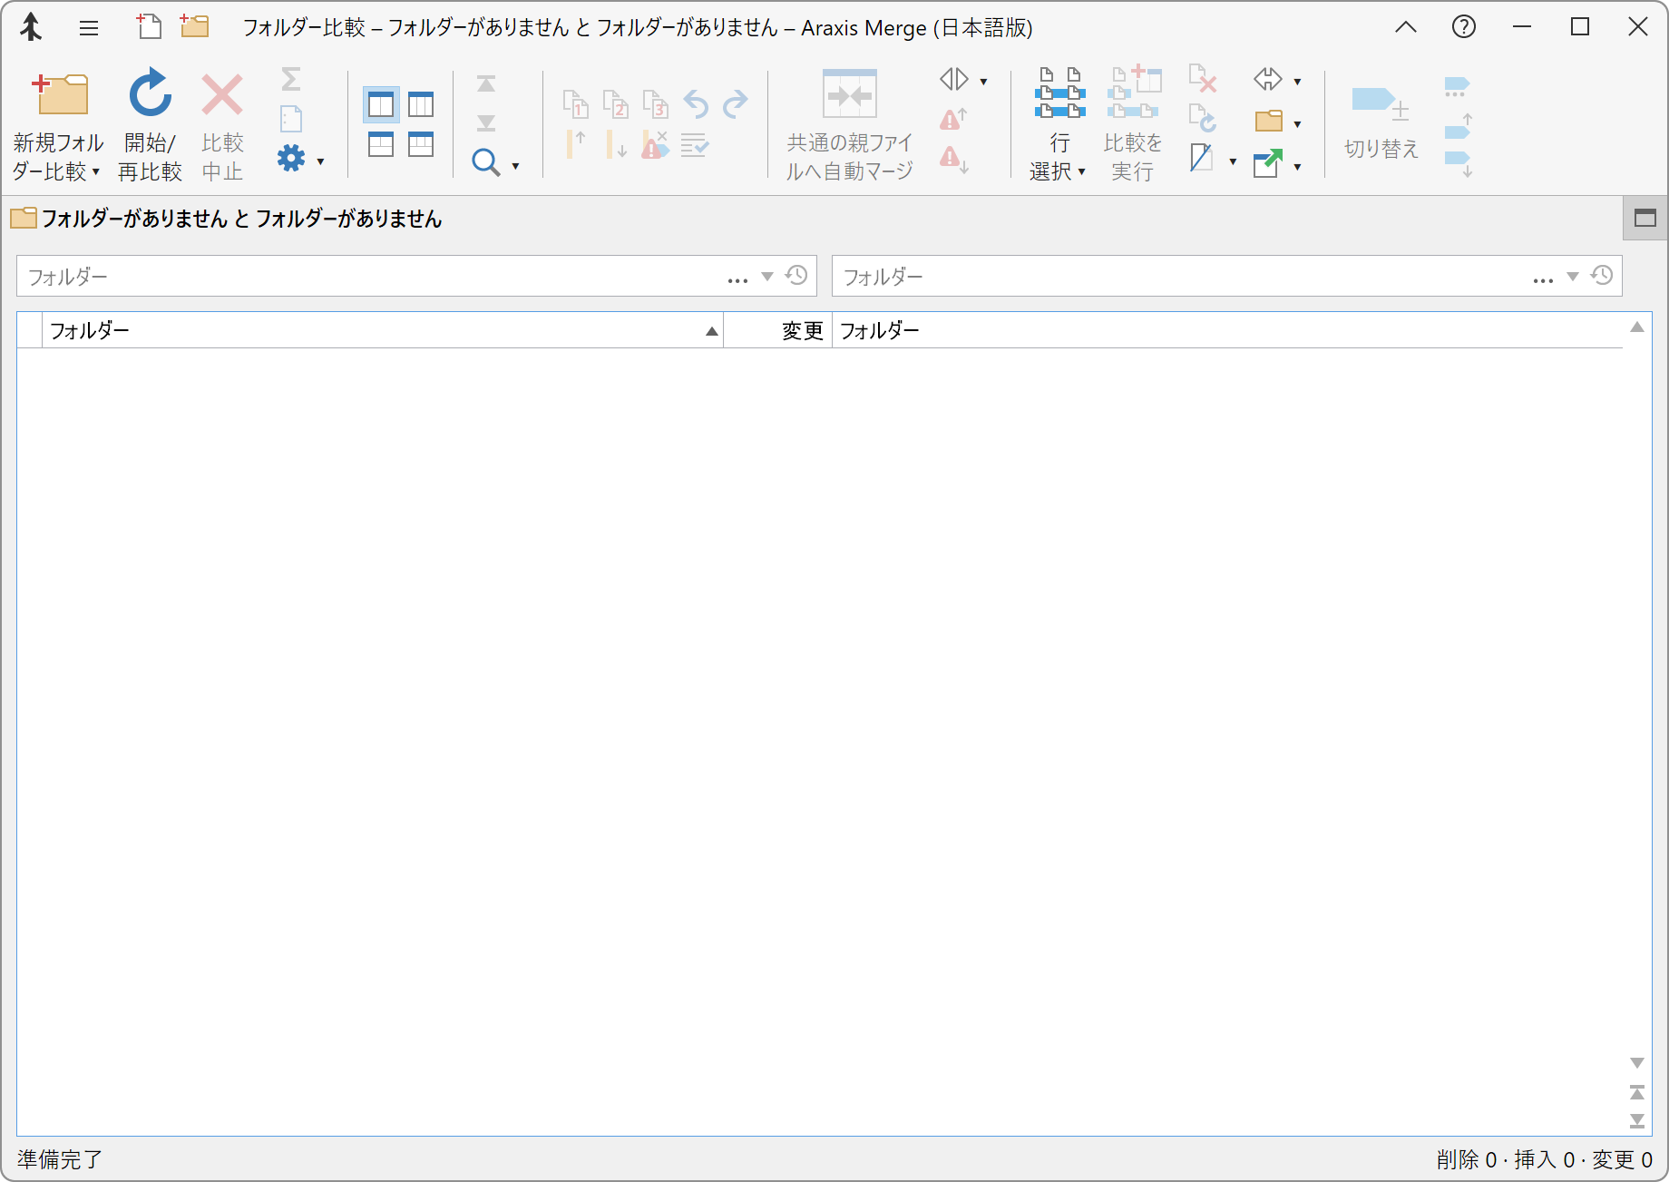Click the scroll-to-bottom arrow on vertical scrollbar
The image size is (1669, 1182).
click(1637, 1121)
